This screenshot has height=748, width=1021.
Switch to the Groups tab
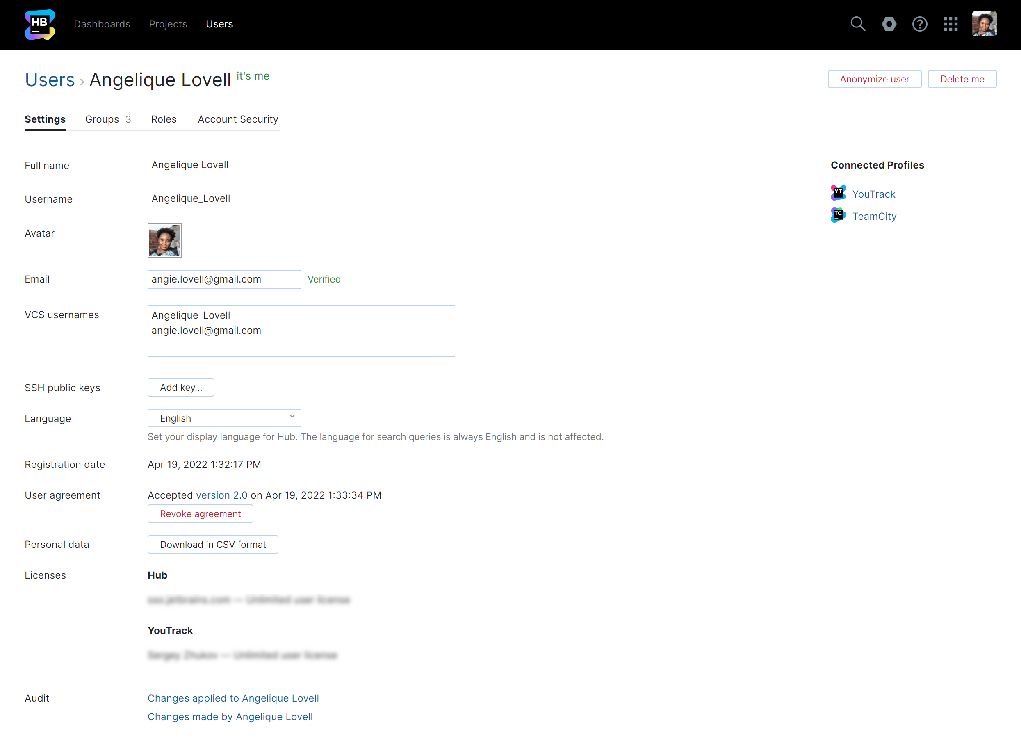(108, 119)
